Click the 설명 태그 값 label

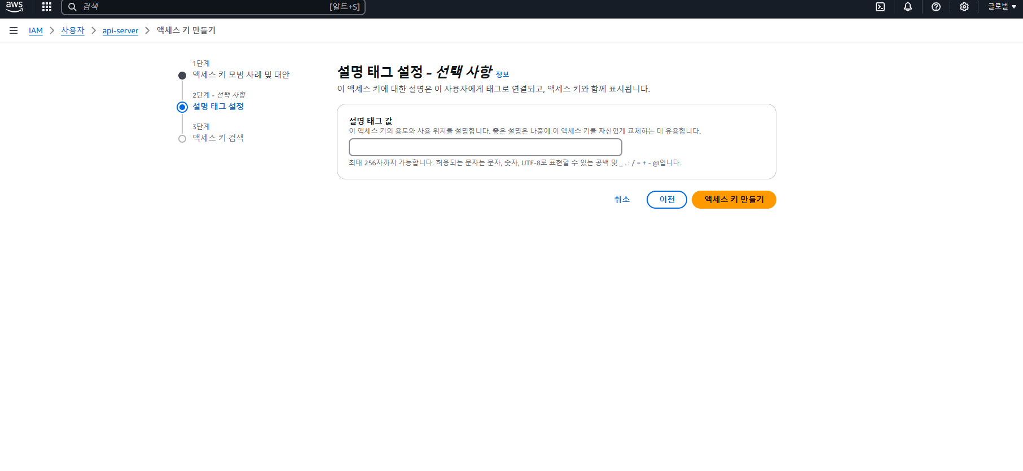[x=370, y=121]
